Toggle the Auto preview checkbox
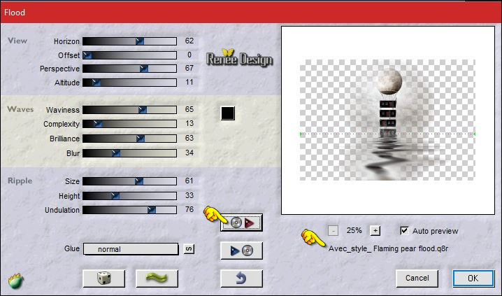Screen dimensions: 502x296 tap(404, 231)
